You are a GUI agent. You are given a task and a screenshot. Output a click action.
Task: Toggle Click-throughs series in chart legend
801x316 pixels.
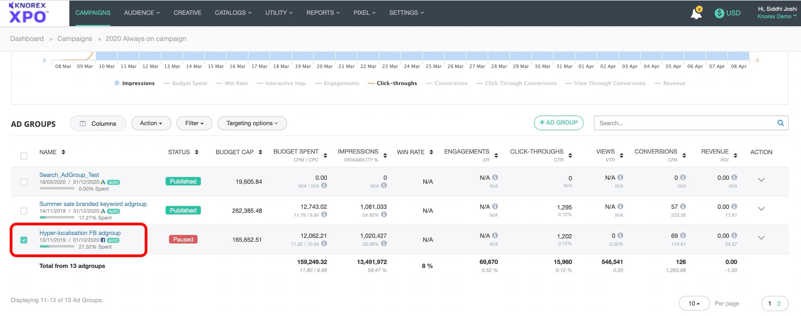pyautogui.click(x=393, y=83)
